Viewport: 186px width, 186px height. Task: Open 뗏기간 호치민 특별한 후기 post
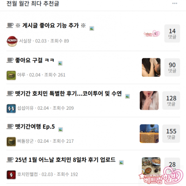click(68, 93)
